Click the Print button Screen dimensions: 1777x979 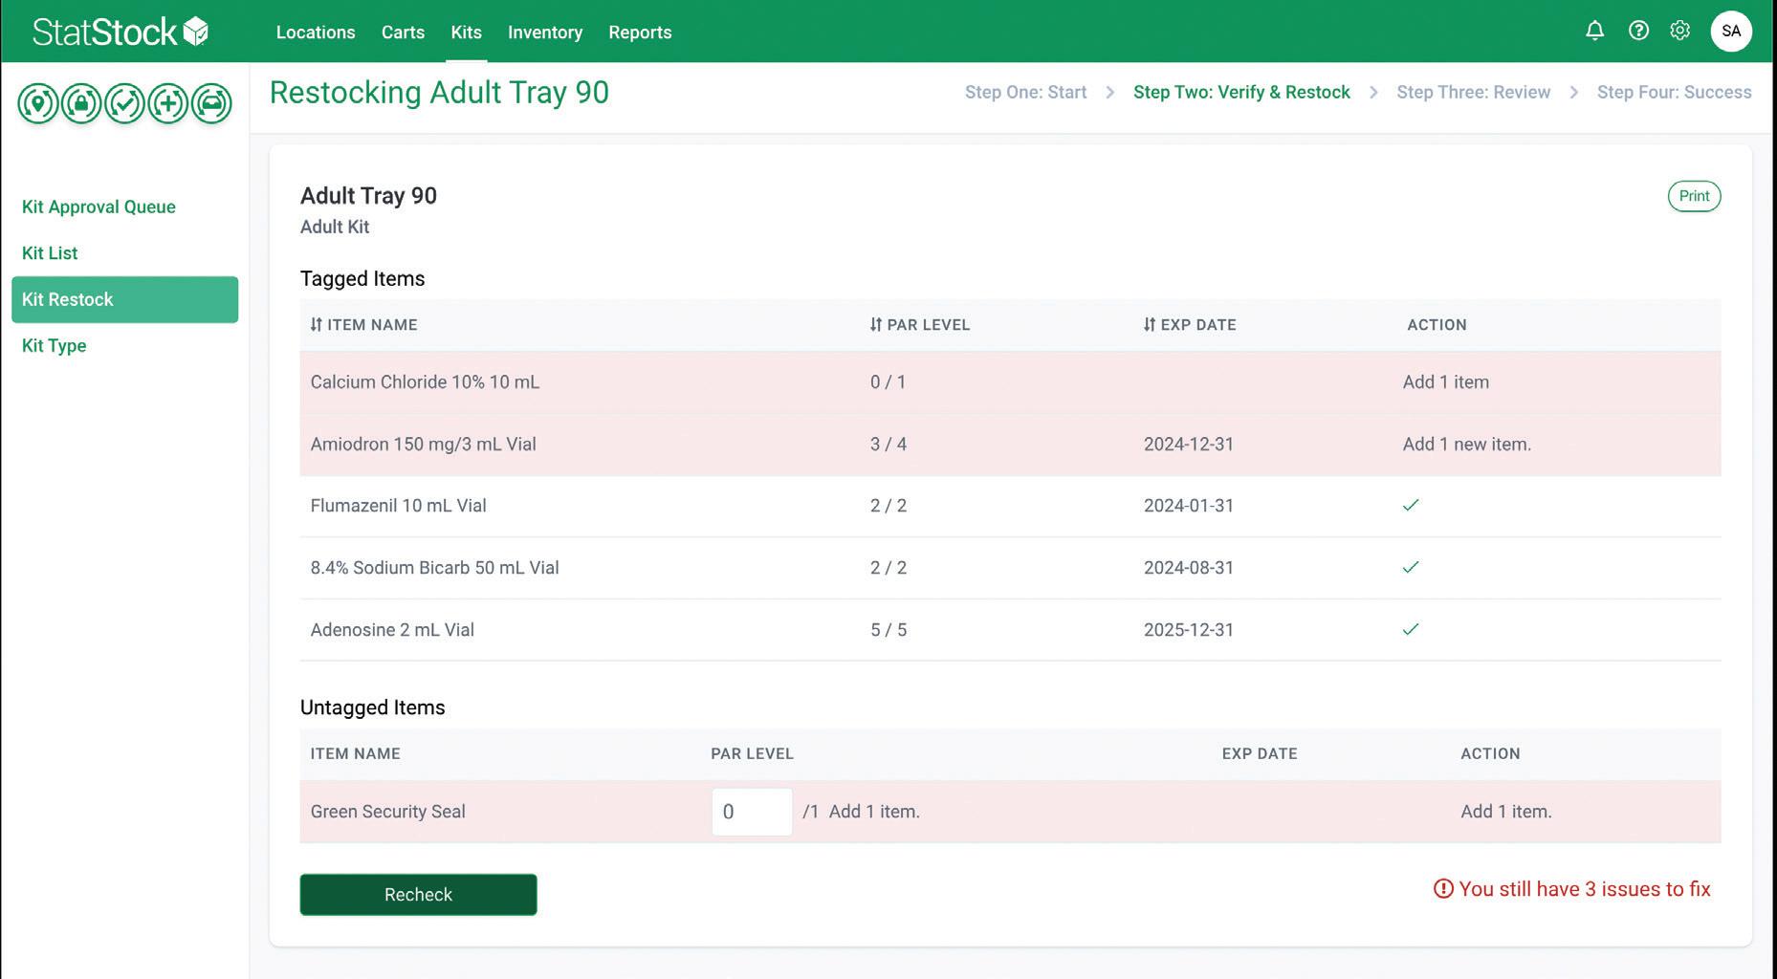coord(1694,196)
